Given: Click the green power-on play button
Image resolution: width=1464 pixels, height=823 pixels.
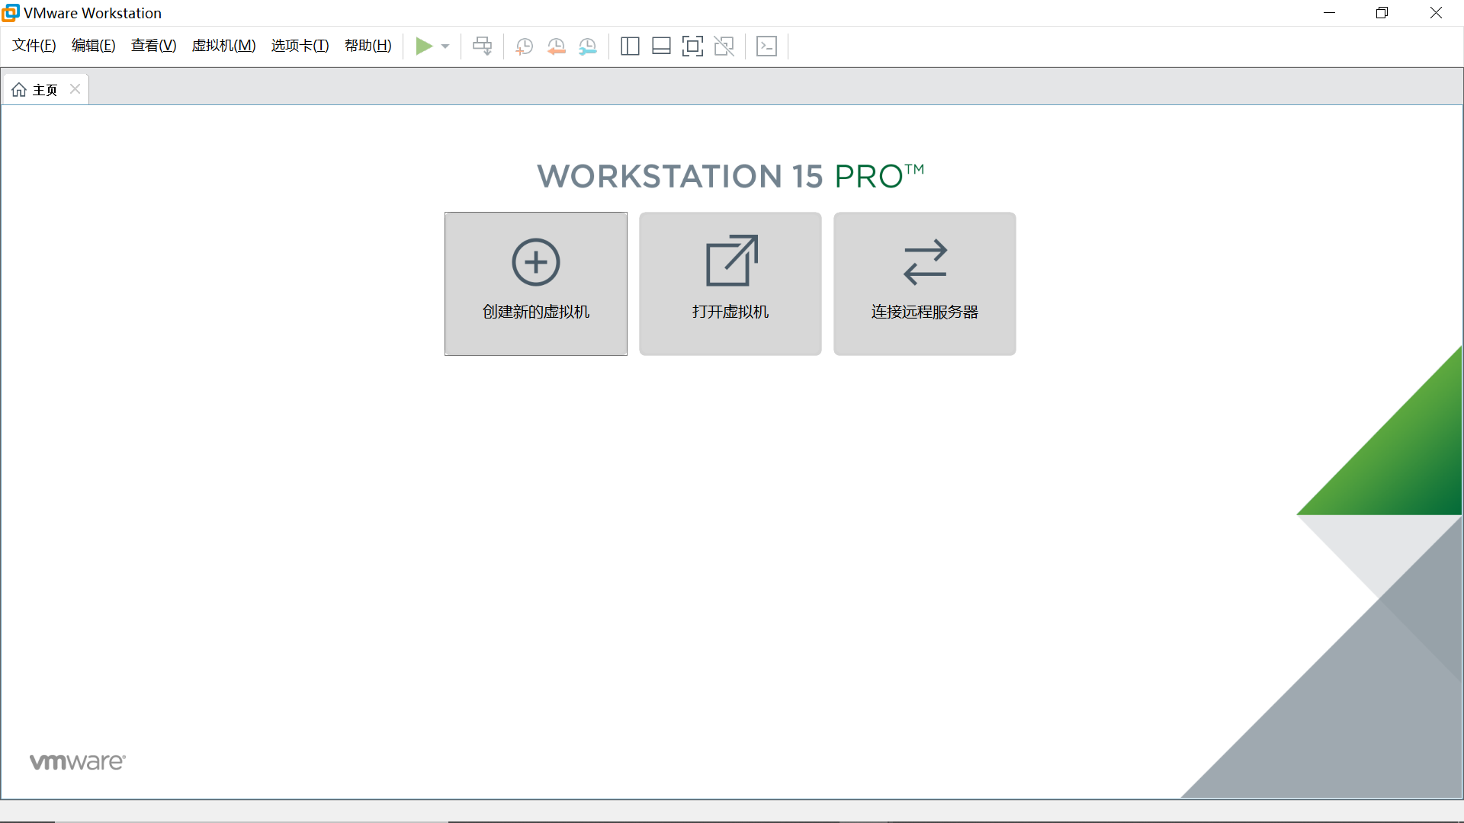Looking at the screenshot, I should coord(424,46).
